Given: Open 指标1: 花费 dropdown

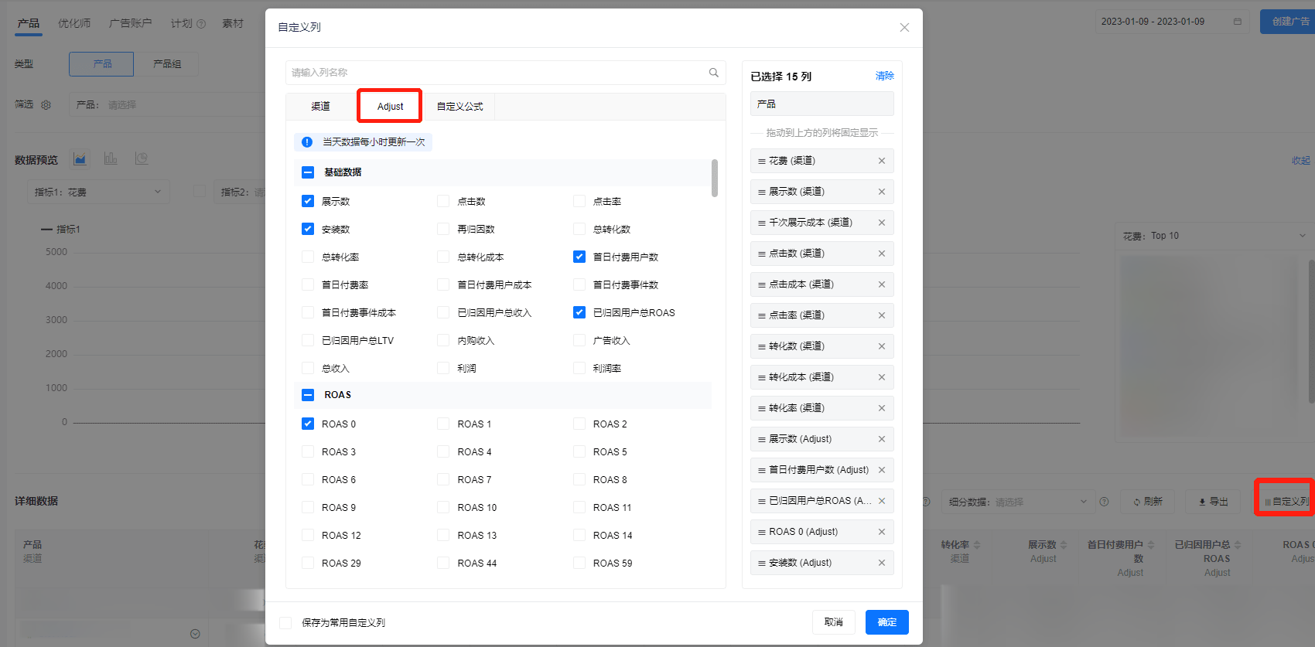Looking at the screenshot, I should click(98, 192).
